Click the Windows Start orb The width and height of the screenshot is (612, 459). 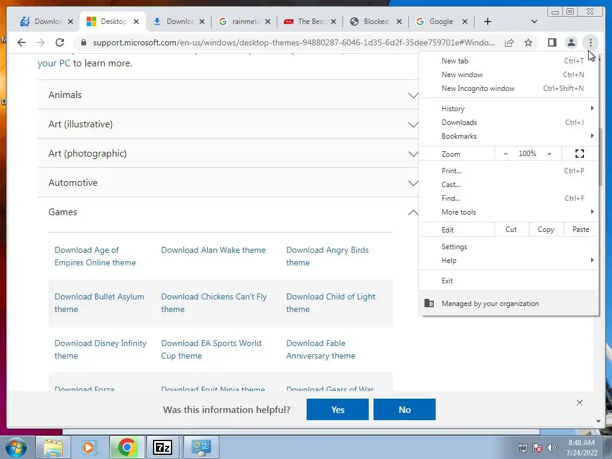pyautogui.click(x=16, y=447)
